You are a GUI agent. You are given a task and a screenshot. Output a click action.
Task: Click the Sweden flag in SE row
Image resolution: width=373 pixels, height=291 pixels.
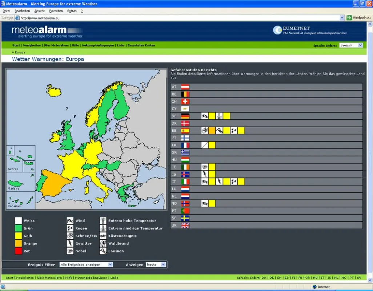185,218
